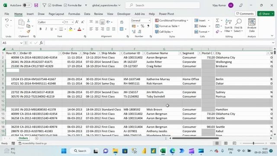
Task: Switch to the Formulas tab
Action: (74, 14)
